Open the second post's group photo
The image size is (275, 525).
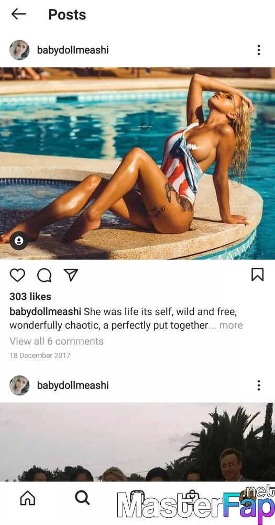pos(137,442)
